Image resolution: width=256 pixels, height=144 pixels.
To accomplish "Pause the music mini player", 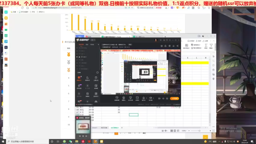I will pos(83,136).
